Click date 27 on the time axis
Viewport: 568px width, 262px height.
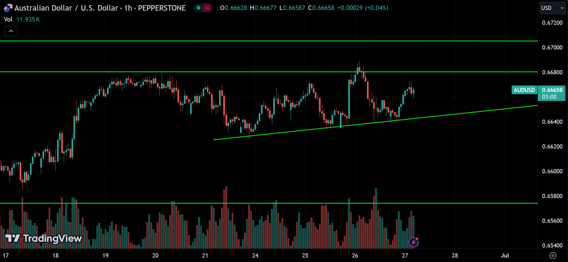[405, 256]
